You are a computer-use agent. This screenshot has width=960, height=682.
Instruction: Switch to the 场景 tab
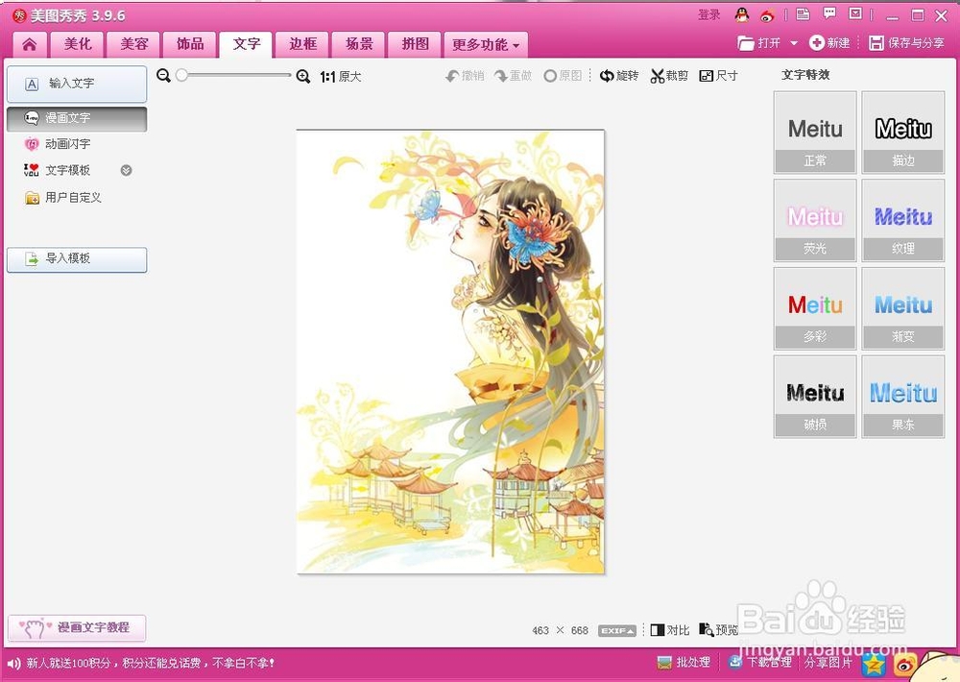pyautogui.click(x=359, y=44)
